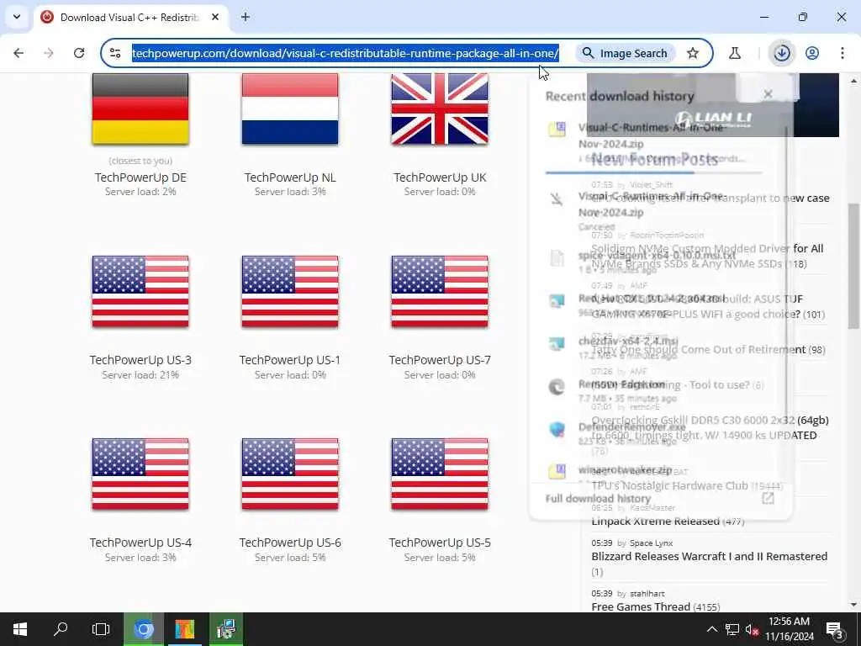
Task: Open the stahlhart user profile link
Action: [x=647, y=593]
